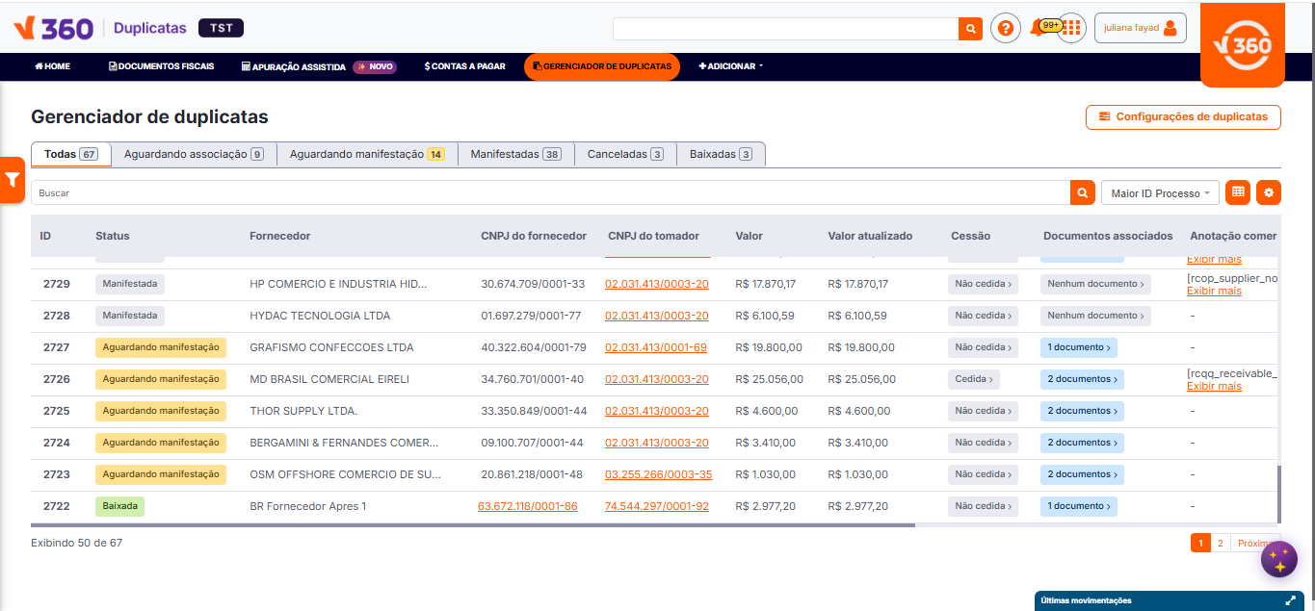Select Gerenciador de Duplicatas menu item

(602, 66)
